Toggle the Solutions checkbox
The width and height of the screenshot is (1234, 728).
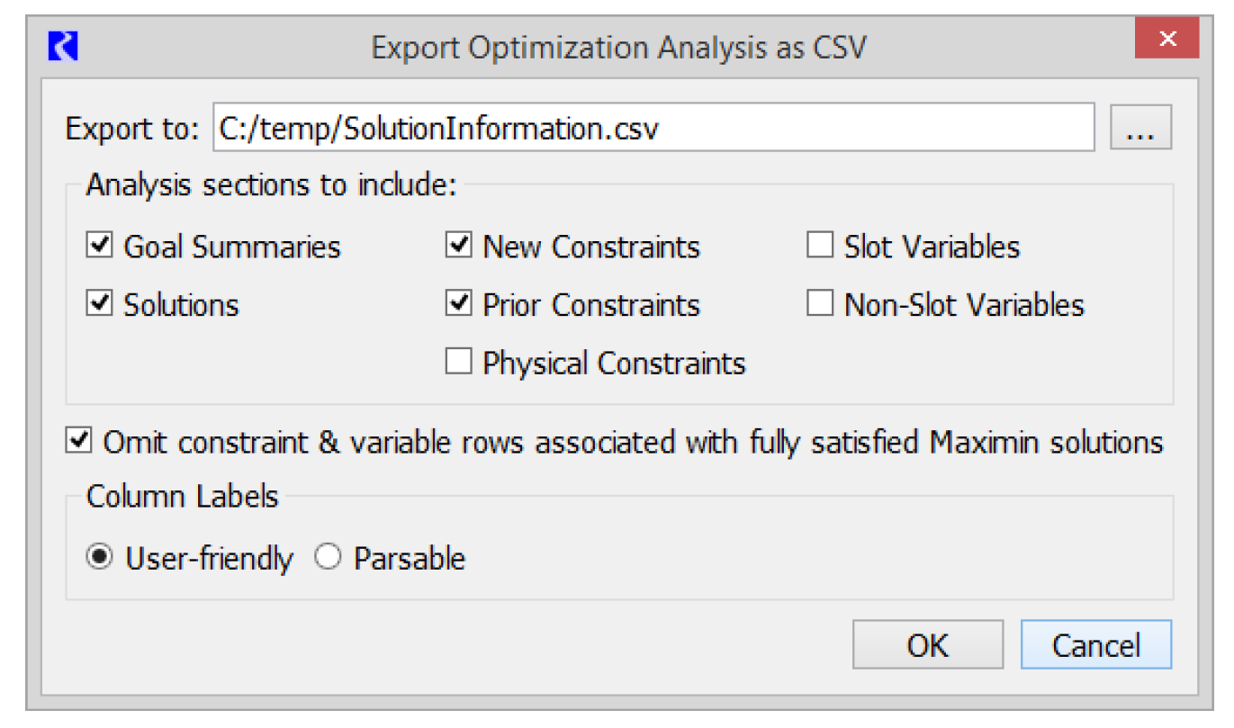tap(99, 304)
